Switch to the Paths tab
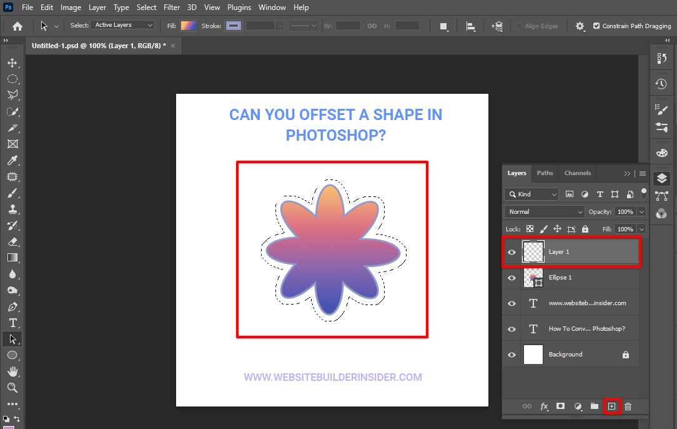Image resolution: width=677 pixels, height=429 pixels. (545, 173)
